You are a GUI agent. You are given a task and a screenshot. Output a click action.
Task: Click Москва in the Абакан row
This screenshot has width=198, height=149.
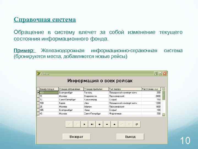click(71, 107)
